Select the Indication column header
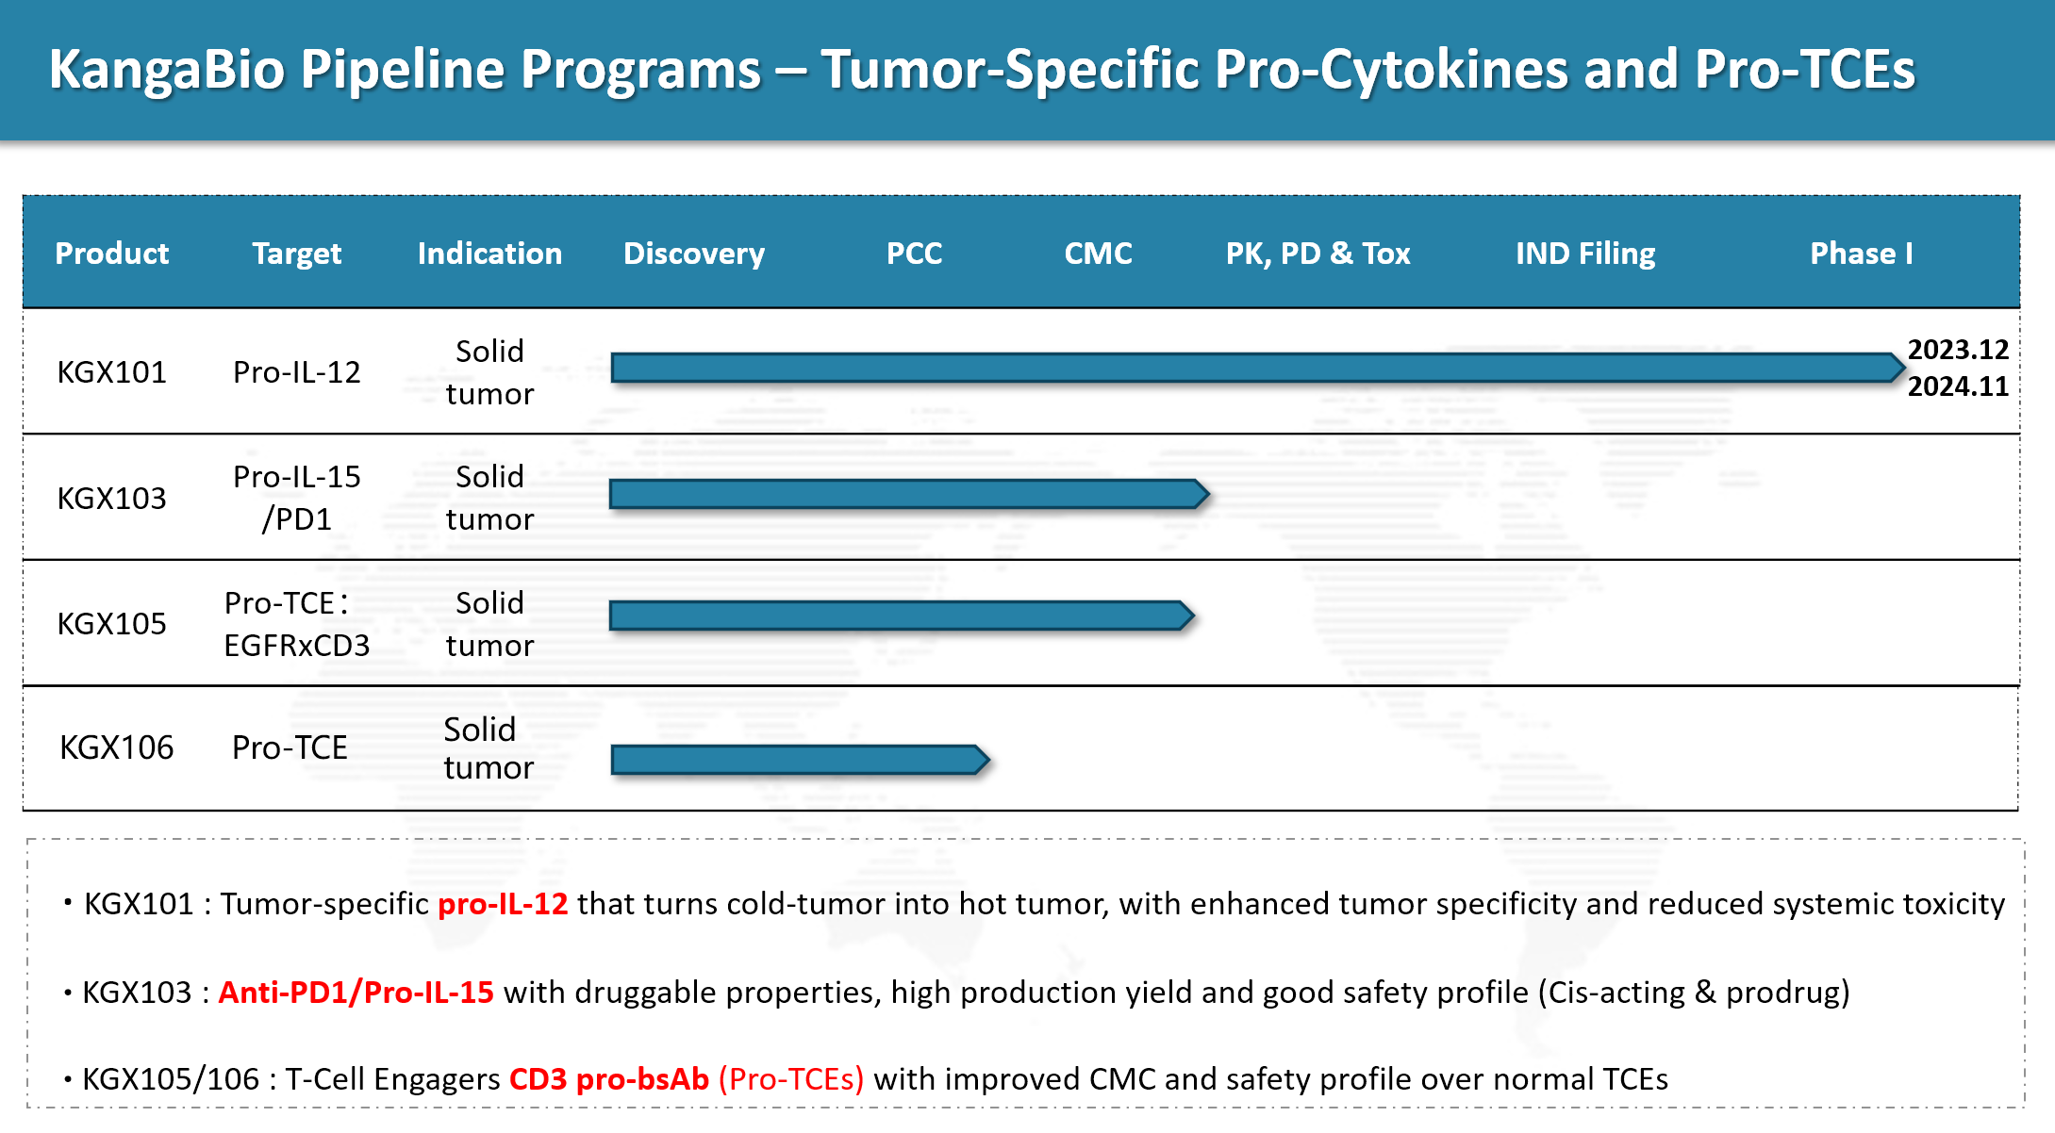This screenshot has width=2055, height=1133. click(x=489, y=254)
